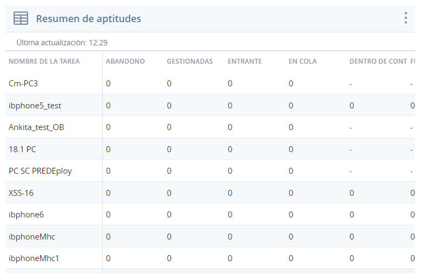Sort by the GESTIONADAS column header
The image size is (441, 280).
pos(190,62)
